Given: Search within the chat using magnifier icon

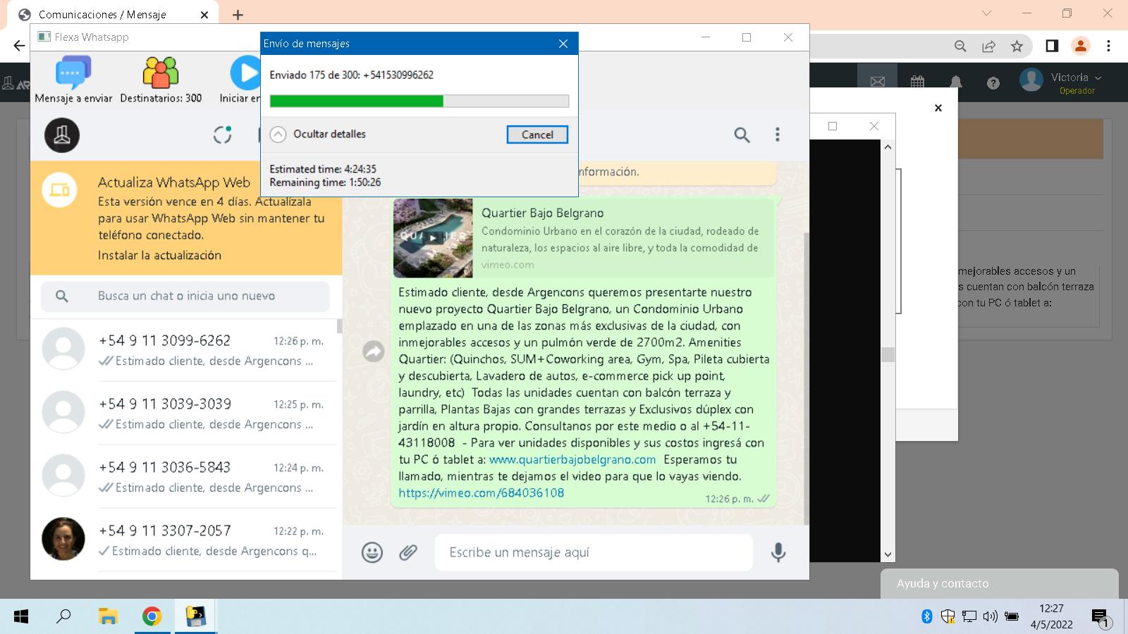Looking at the screenshot, I should coord(742,135).
